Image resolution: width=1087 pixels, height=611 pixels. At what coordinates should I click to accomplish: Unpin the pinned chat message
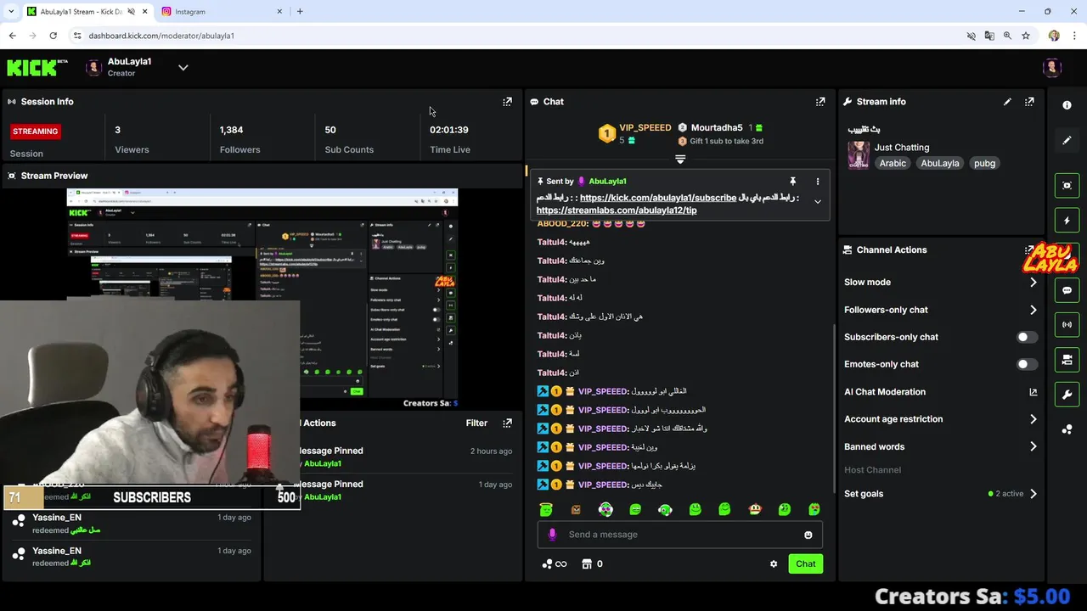pos(793,182)
